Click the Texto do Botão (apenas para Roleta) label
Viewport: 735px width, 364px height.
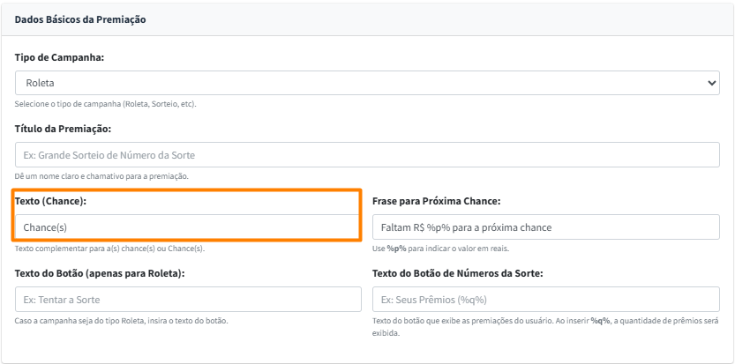[x=100, y=273]
